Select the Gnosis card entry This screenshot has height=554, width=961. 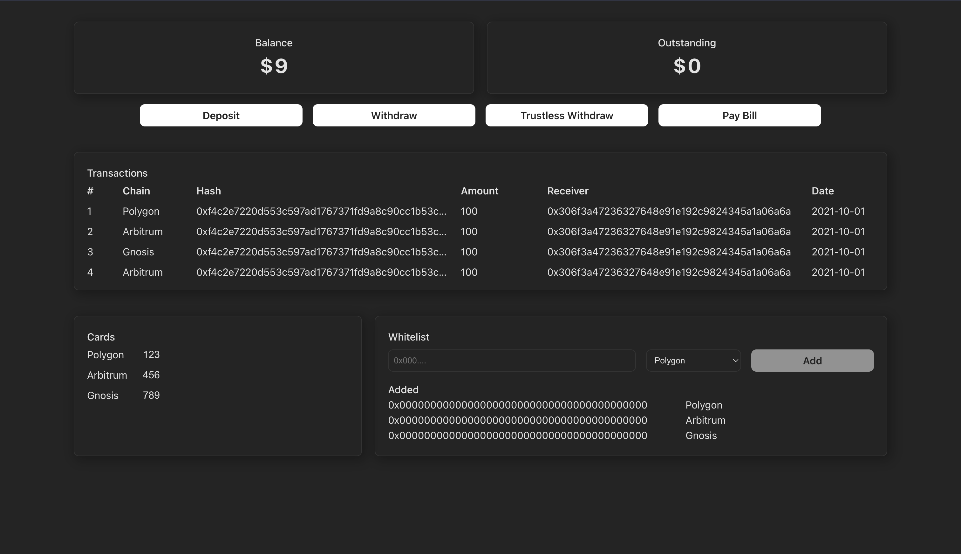103,395
